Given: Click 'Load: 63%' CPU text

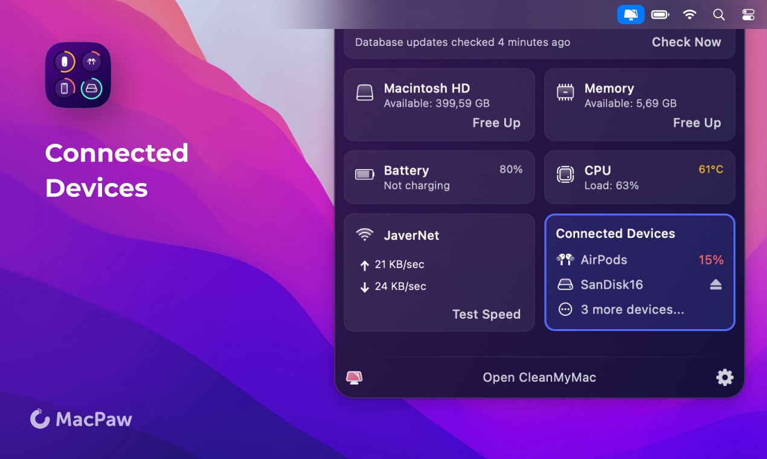Looking at the screenshot, I should click(612, 185).
